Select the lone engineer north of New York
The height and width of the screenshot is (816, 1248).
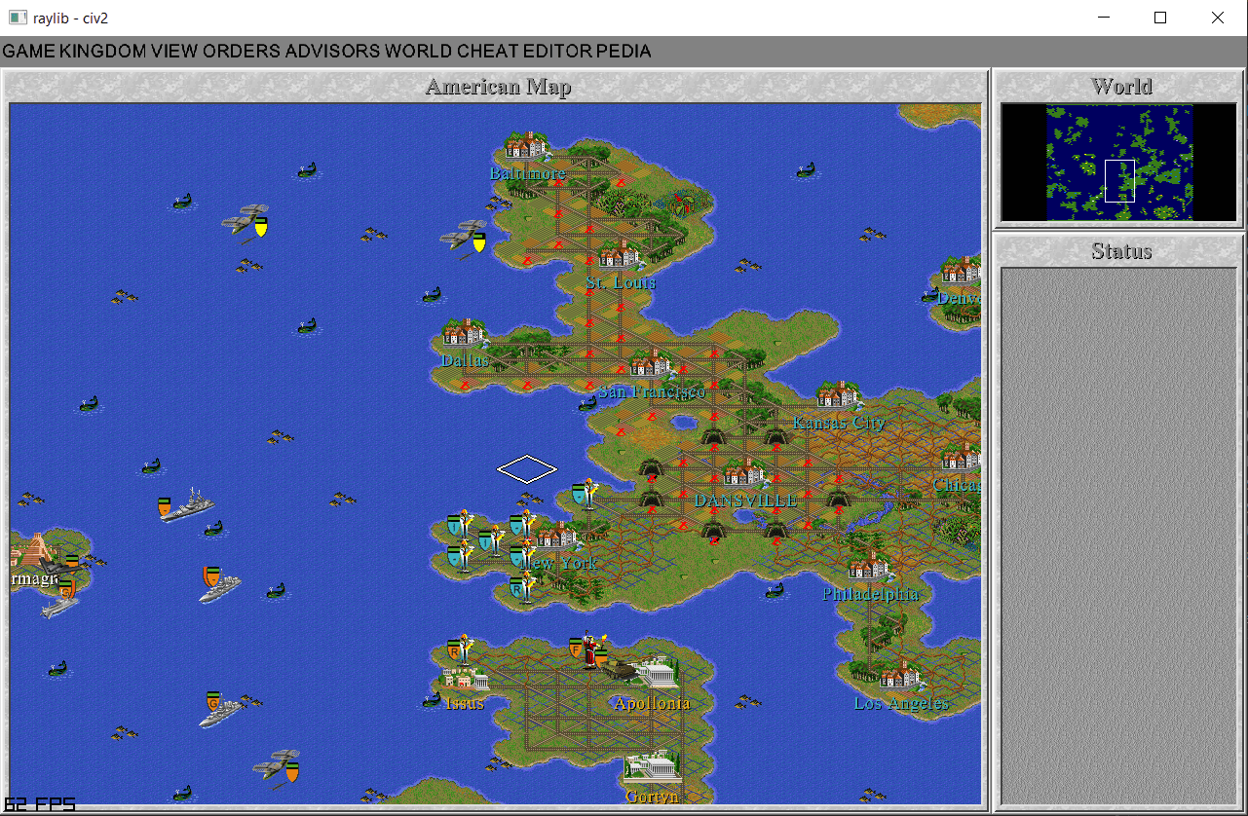(x=585, y=496)
